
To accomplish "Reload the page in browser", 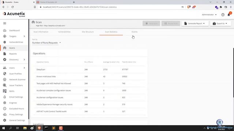I will [12, 7].
